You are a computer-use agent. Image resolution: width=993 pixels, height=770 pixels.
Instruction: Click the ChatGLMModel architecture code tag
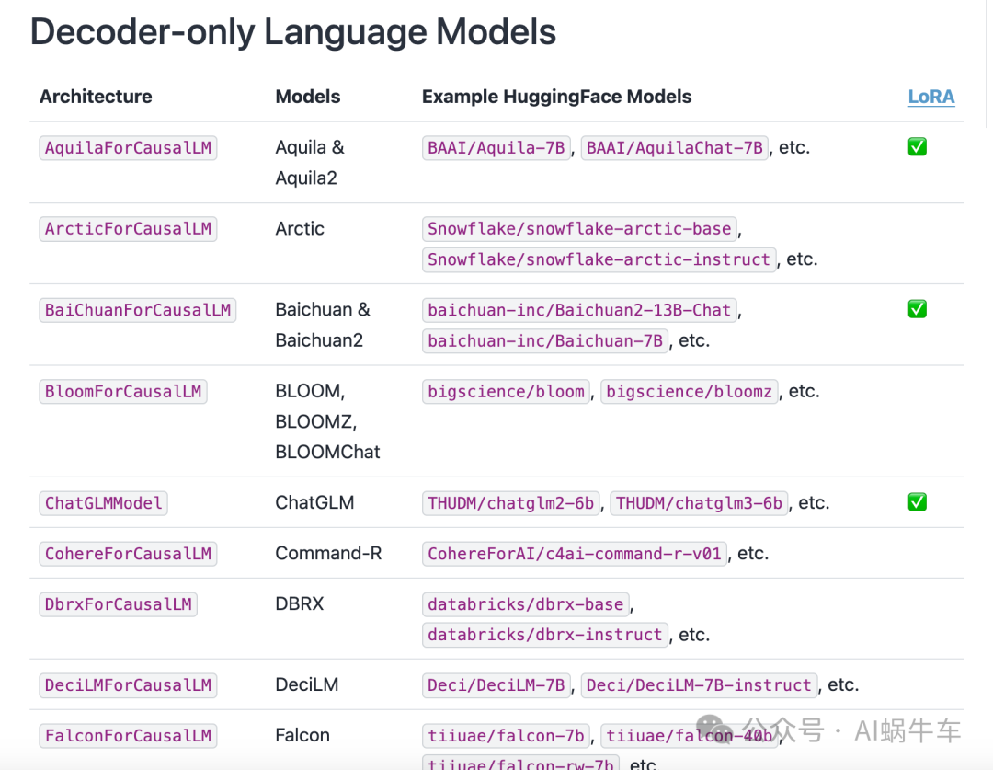[104, 503]
